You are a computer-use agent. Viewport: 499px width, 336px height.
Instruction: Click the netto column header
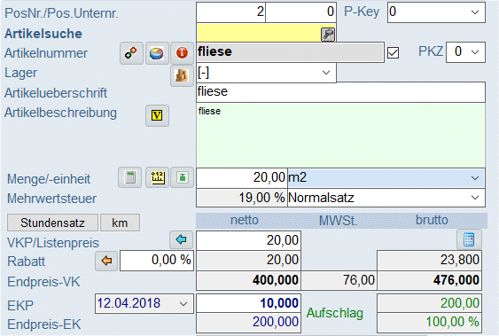tap(245, 220)
